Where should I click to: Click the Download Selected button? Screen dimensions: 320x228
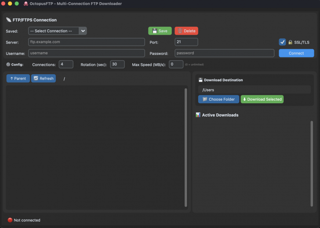click(262, 99)
